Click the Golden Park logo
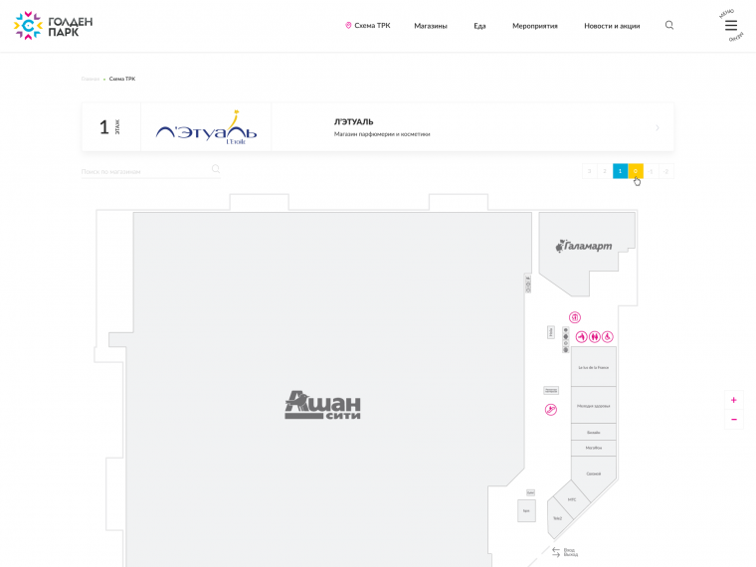 click(53, 26)
